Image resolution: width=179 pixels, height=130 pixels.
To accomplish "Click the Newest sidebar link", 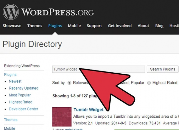I will (15, 81).
